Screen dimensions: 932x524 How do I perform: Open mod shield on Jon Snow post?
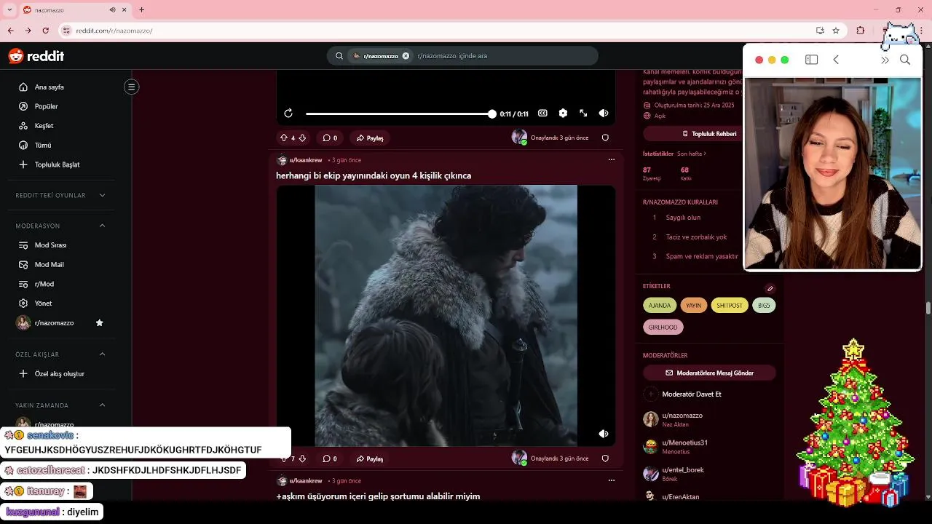pyautogui.click(x=605, y=458)
